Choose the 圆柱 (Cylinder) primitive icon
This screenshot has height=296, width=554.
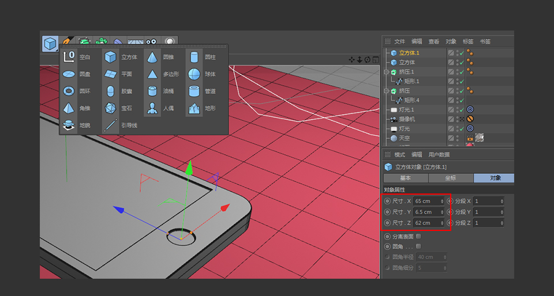point(194,58)
